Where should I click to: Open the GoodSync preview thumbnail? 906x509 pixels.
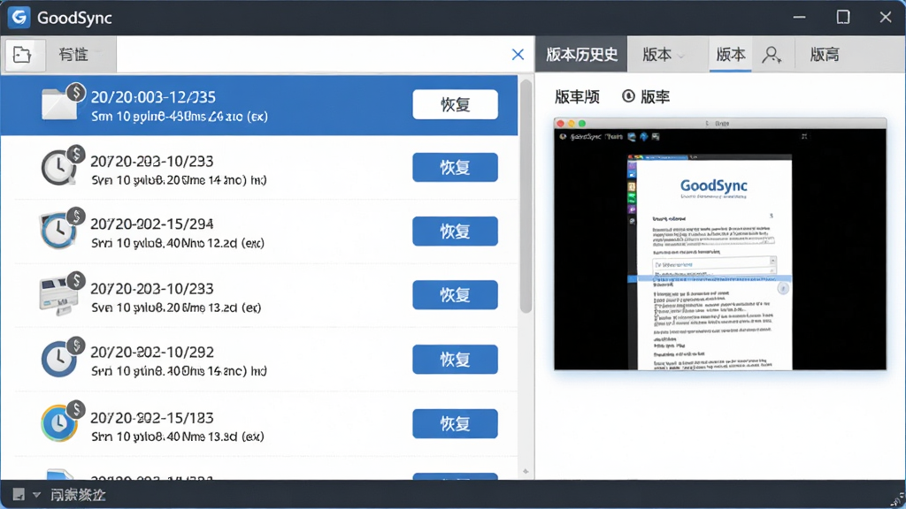coord(720,244)
